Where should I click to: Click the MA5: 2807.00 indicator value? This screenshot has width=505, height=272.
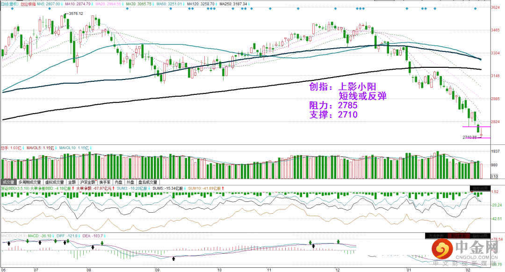point(48,4)
